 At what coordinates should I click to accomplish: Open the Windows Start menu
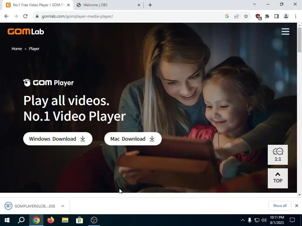(x=7, y=220)
